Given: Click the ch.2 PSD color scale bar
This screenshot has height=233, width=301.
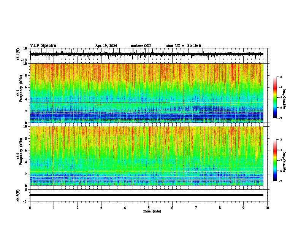Looking at the screenshot, I should click(x=275, y=160).
